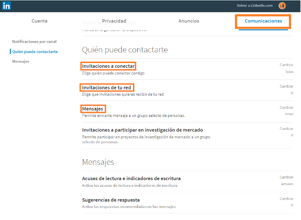Screen dimensions: 301x220
Task: Expand the Invitaciones de tu red setting
Action: point(107,88)
